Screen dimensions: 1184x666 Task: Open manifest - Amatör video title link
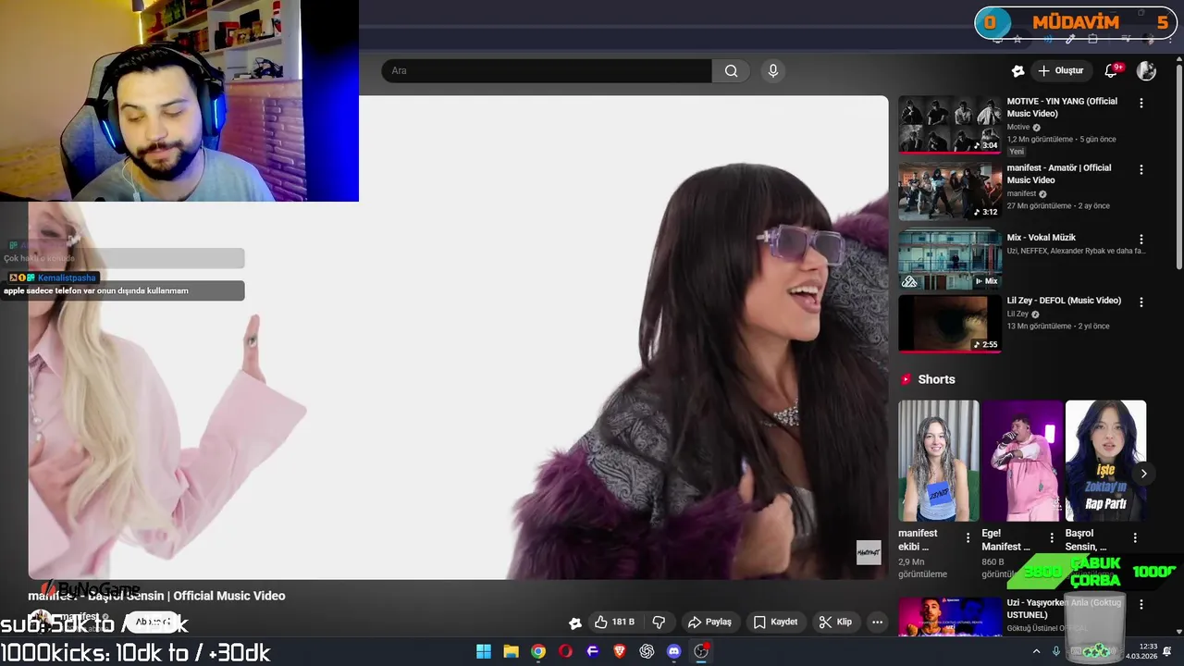1059,174
